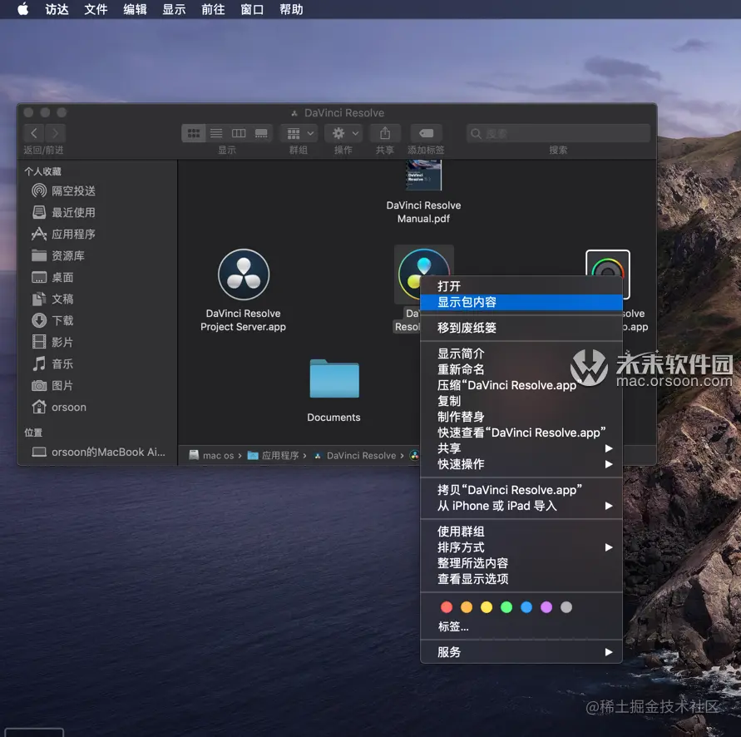741x737 pixels.
Task: Choose 拷贝"DaVinci Resolve.app" menu item
Action: coord(521,490)
